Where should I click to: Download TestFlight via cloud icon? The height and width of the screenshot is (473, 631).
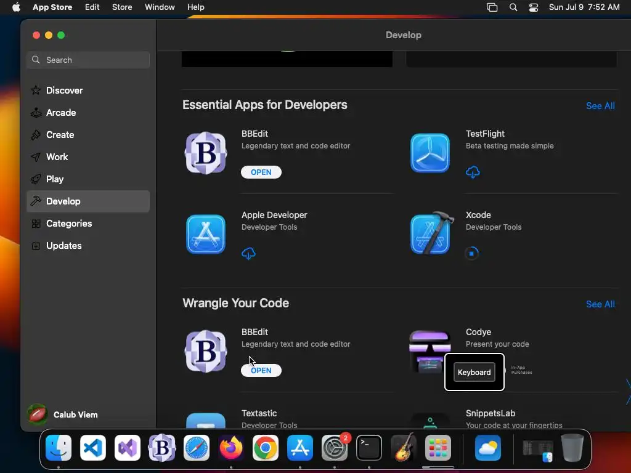tap(473, 172)
